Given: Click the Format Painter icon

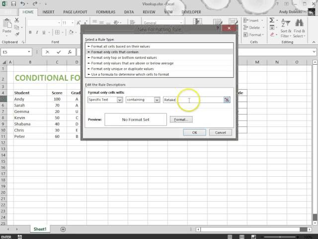Looking at the screenshot, I should (17, 34).
